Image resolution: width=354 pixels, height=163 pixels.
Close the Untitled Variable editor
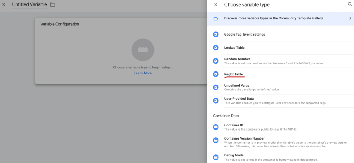(4, 5)
